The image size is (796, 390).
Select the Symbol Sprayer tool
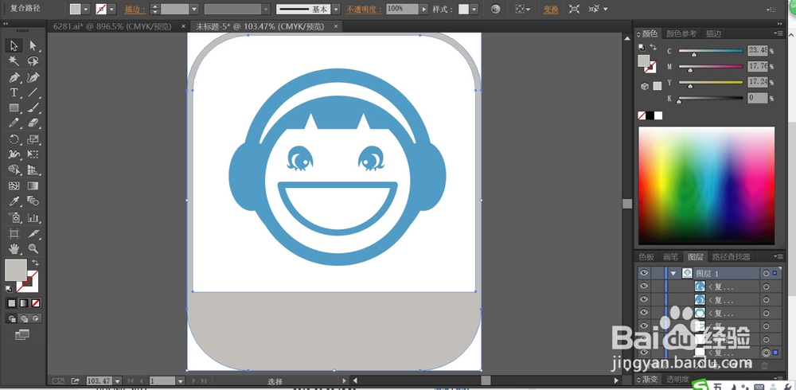tap(14, 218)
